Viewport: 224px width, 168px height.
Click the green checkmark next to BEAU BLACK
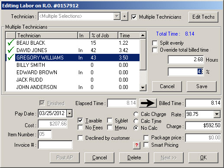[11, 43]
